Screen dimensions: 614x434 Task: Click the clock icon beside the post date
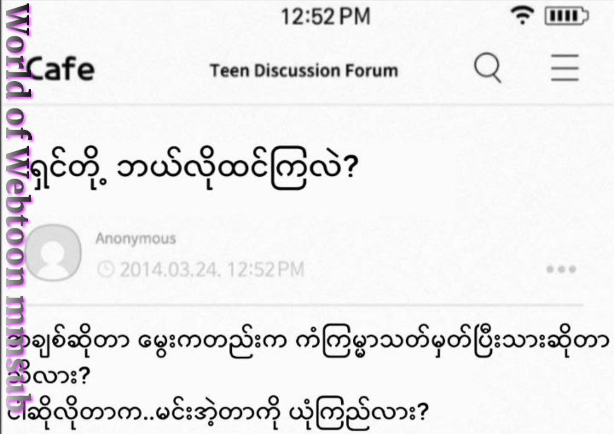click(x=105, y=269)
